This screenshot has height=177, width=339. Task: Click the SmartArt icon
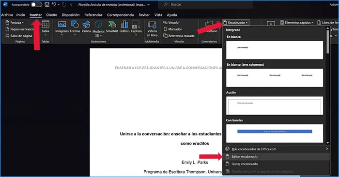[112, 24]
